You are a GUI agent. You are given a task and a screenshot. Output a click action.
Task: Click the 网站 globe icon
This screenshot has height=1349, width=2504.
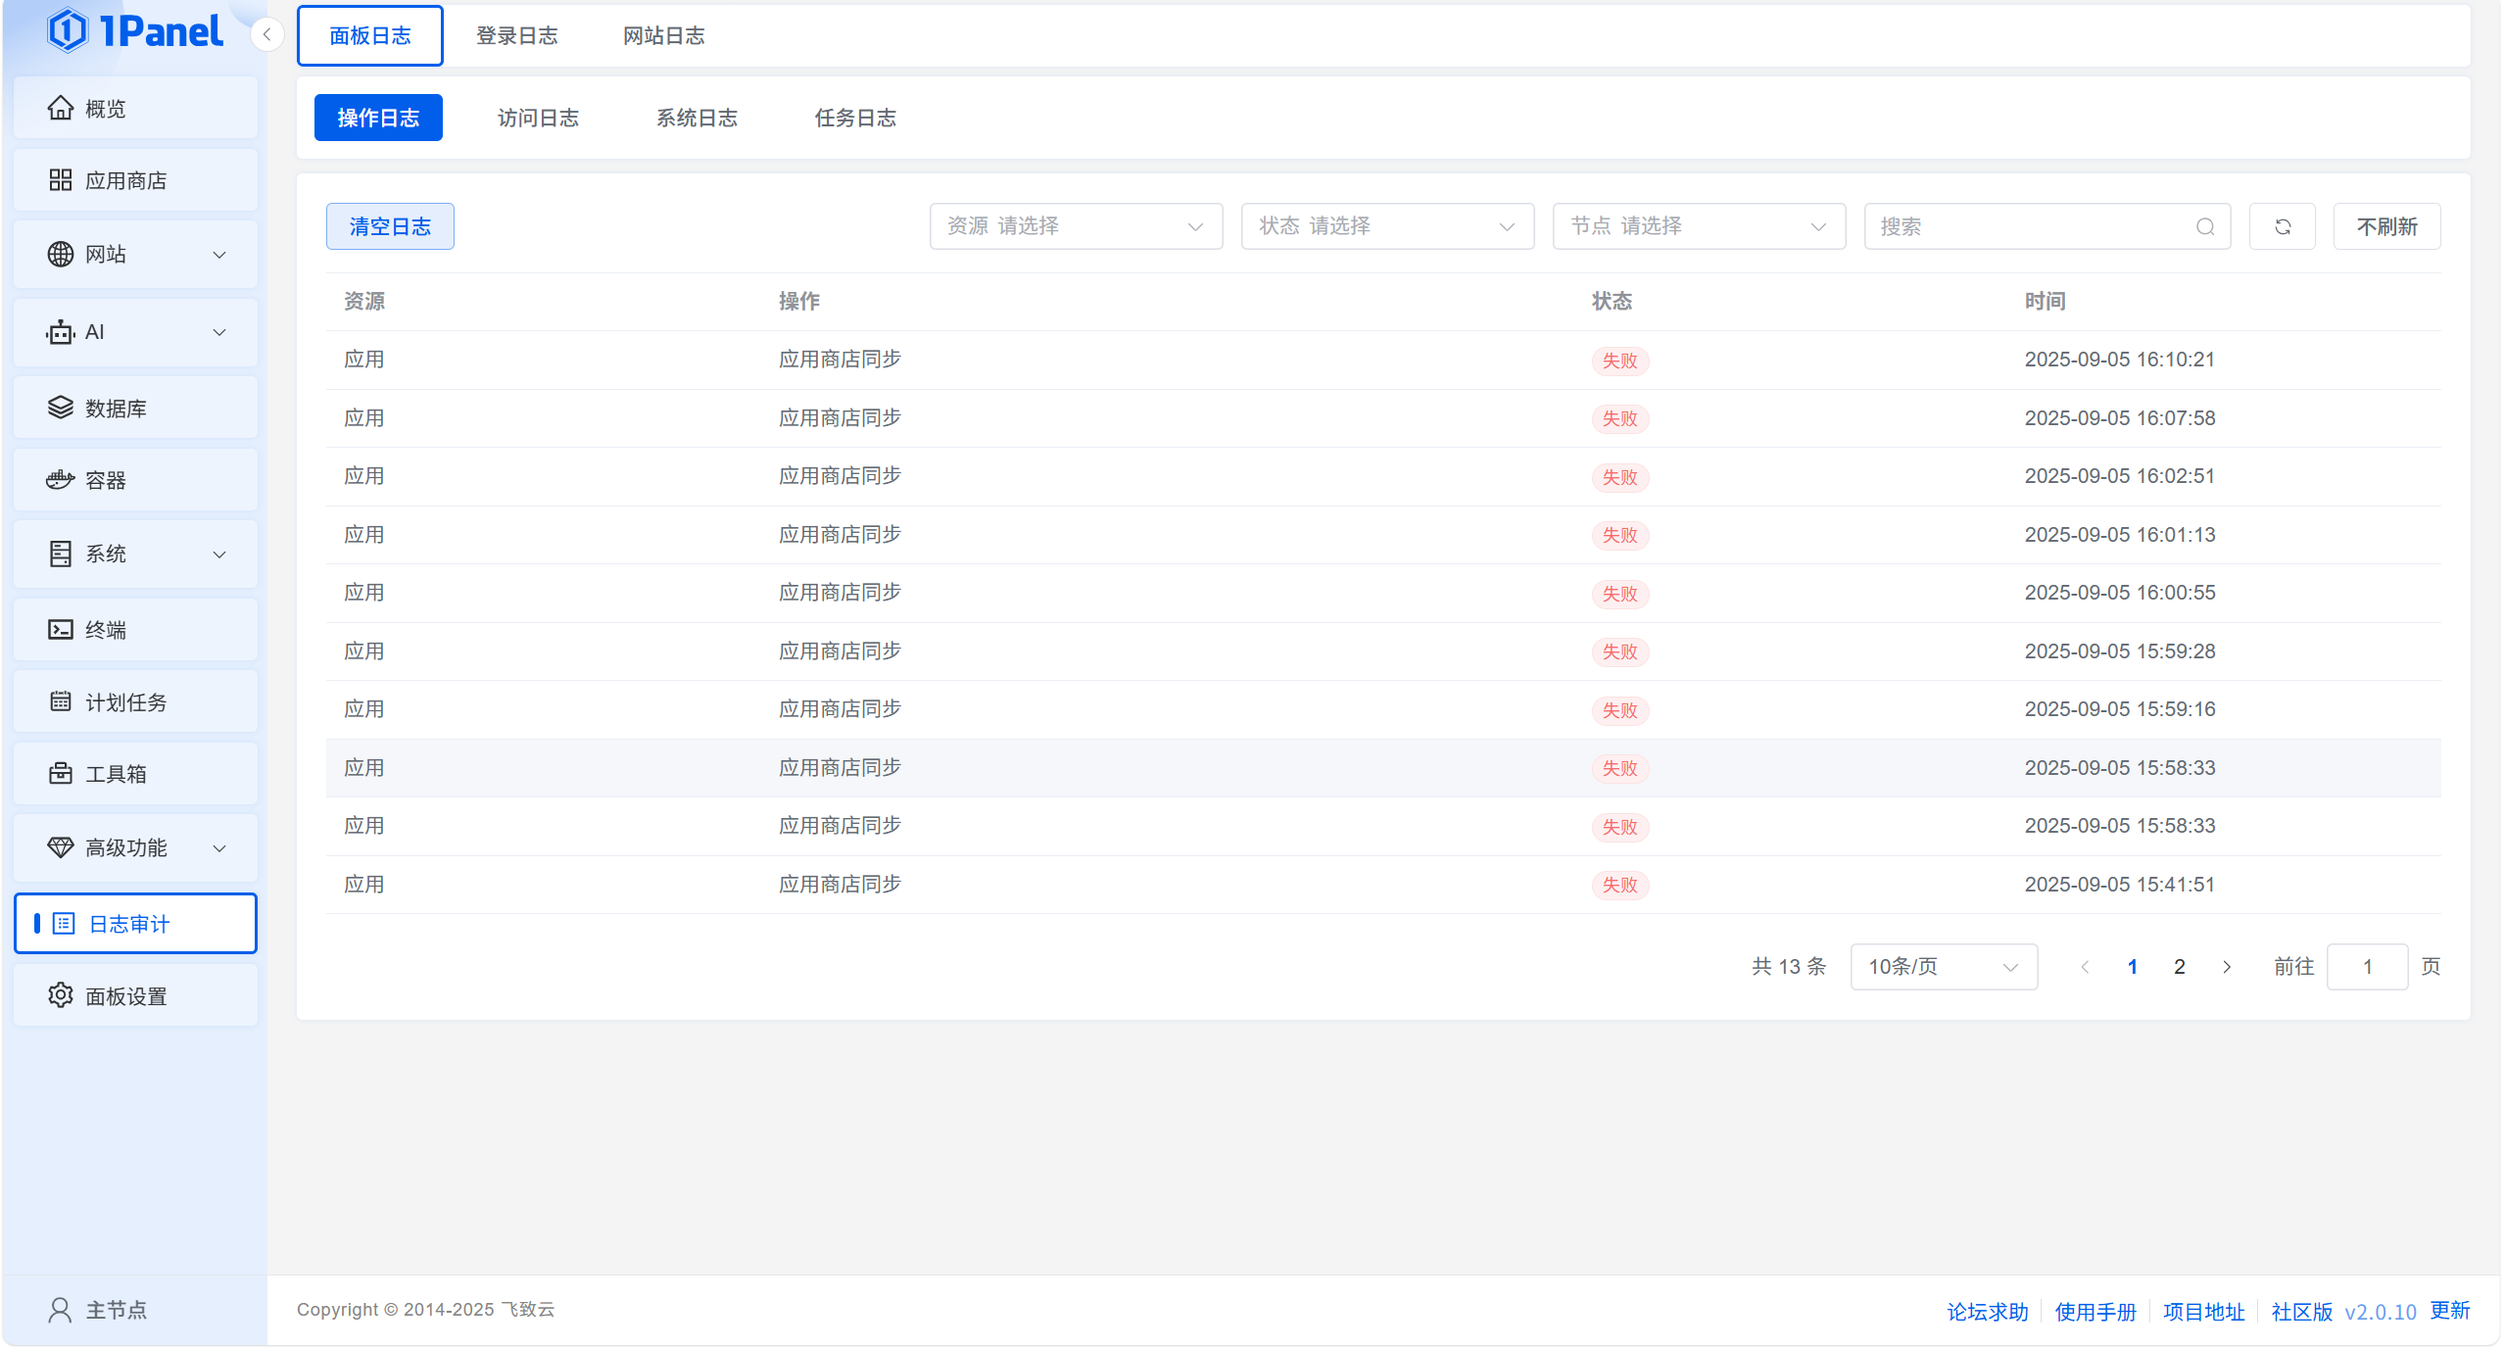(x=61, y=255)
